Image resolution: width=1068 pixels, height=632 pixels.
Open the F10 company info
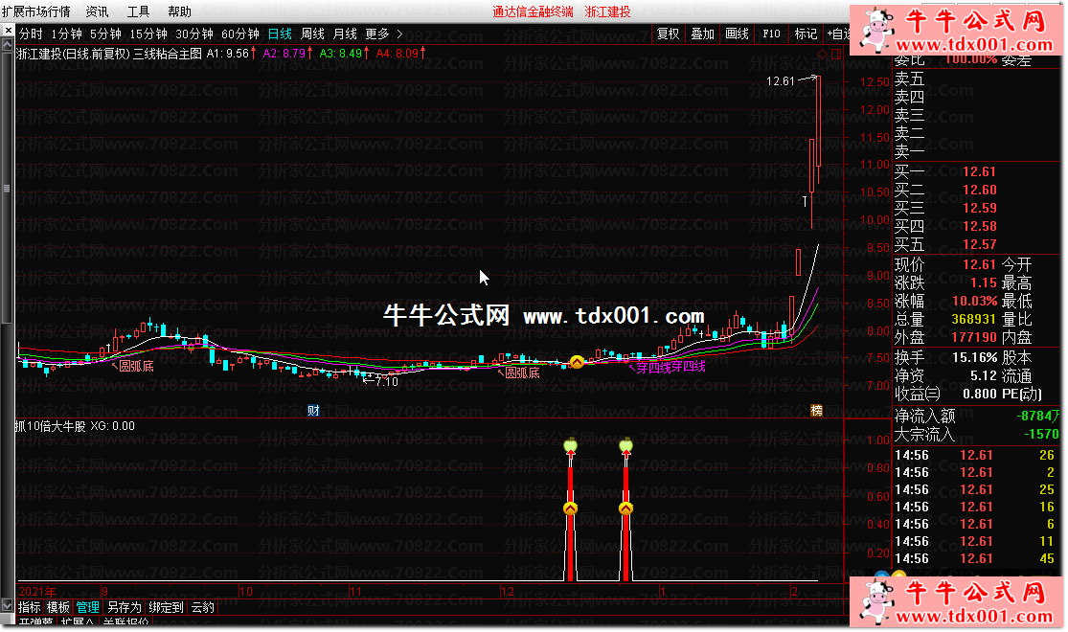(772, 34)
